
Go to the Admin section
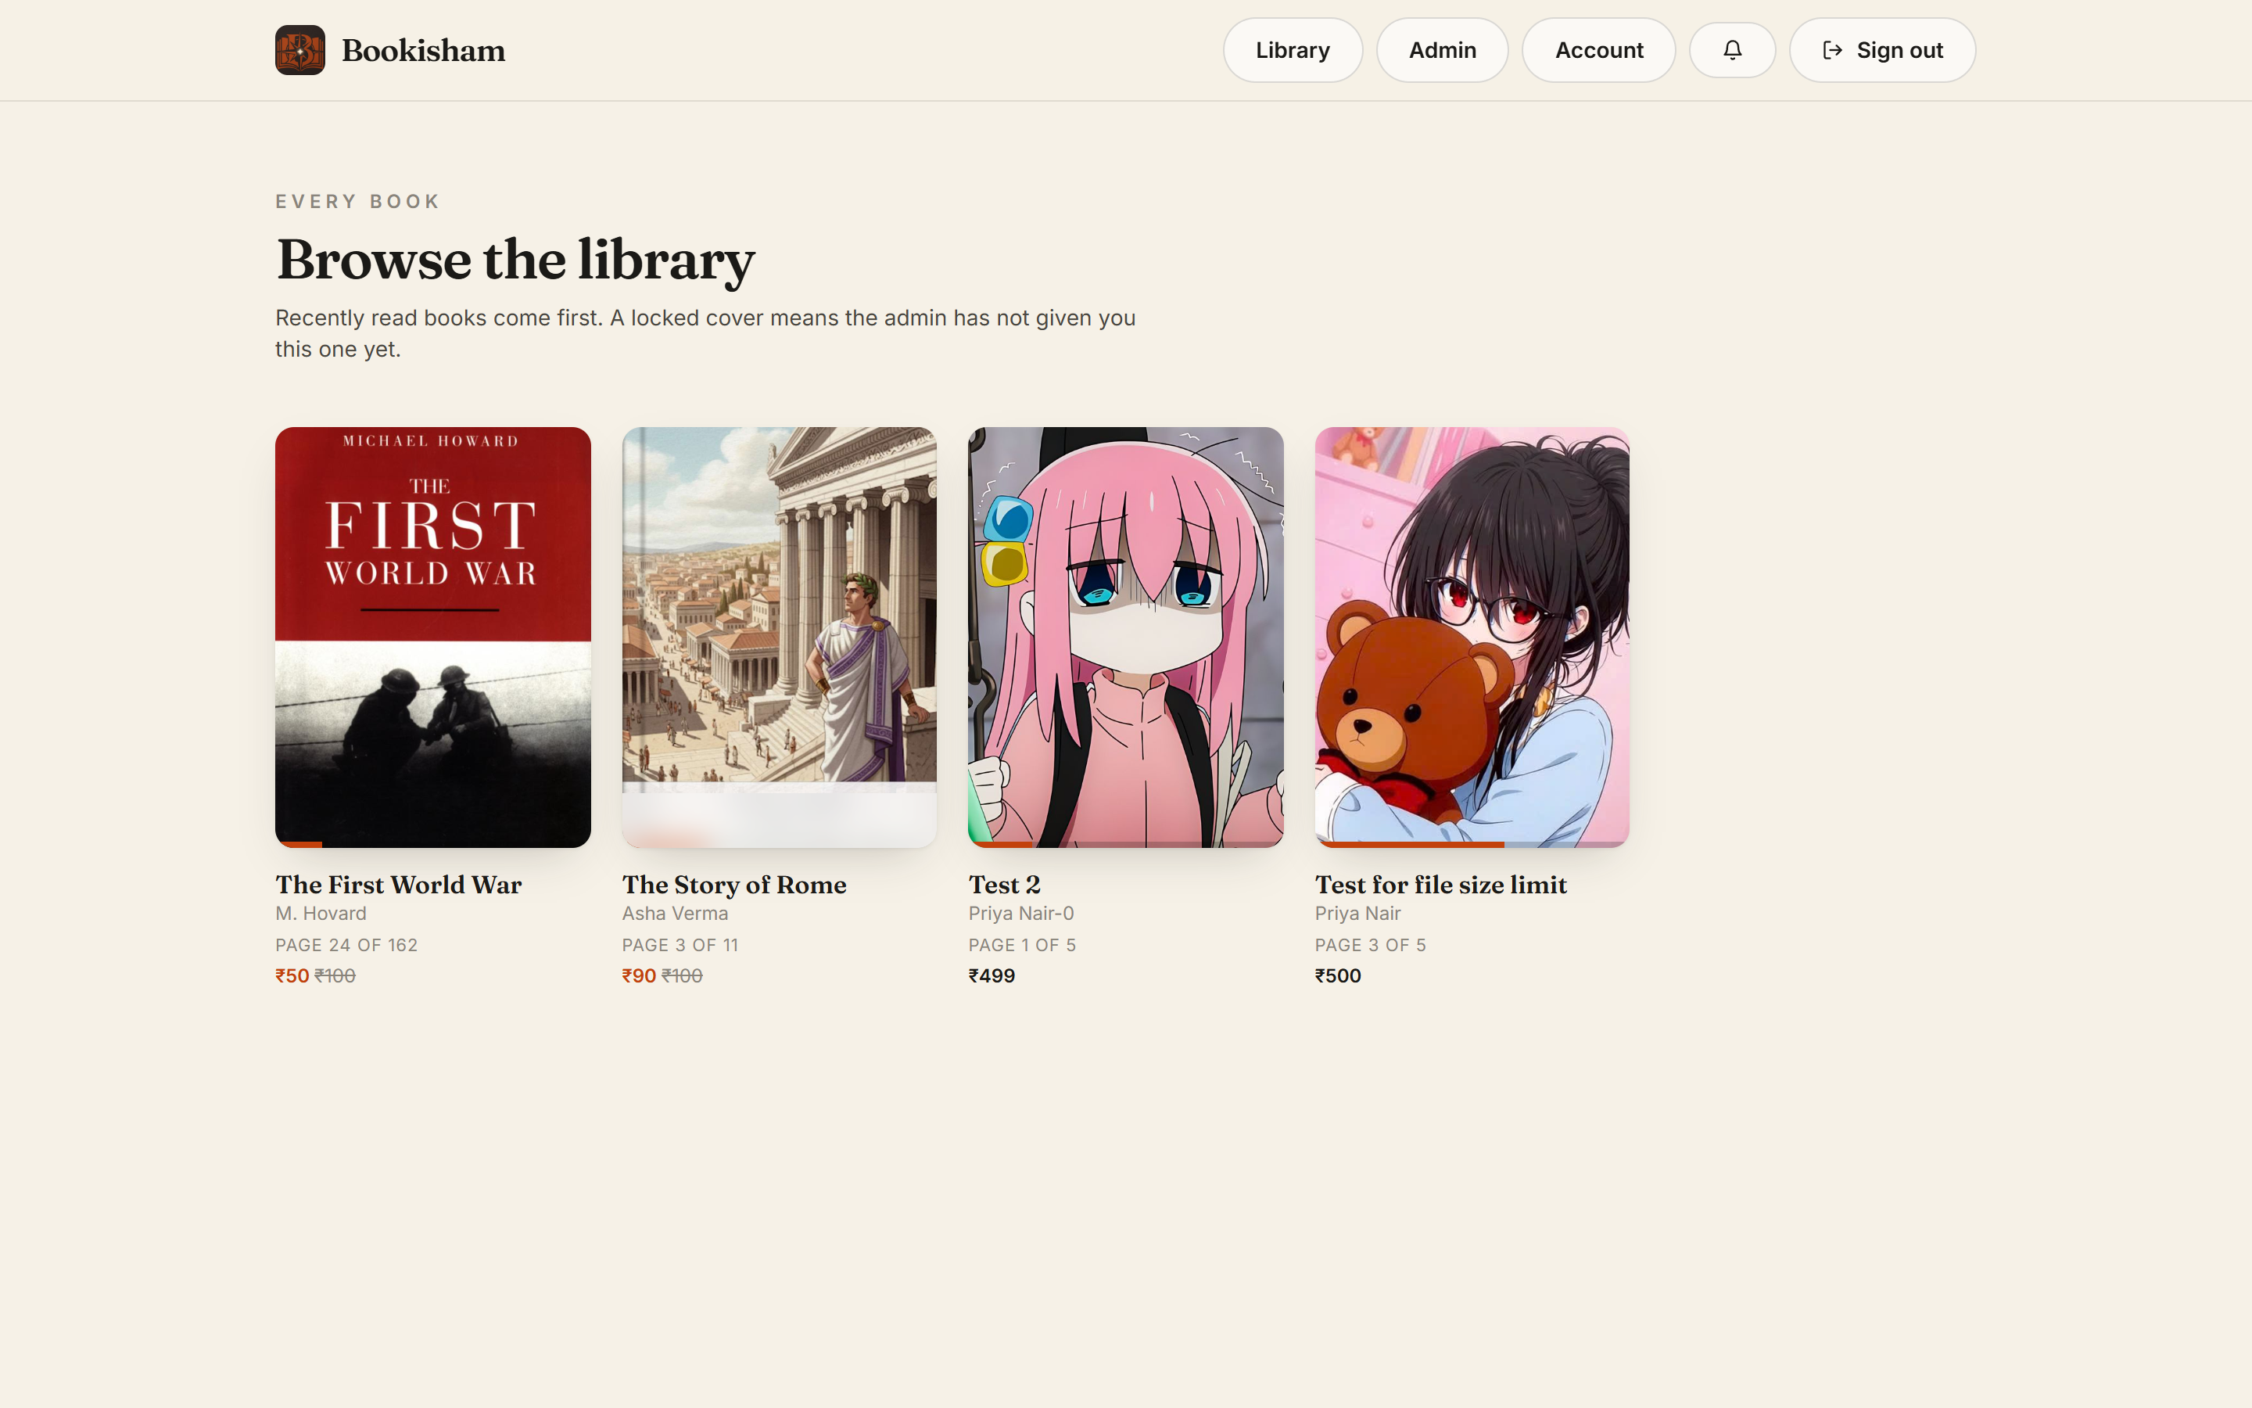(1441, 50)
